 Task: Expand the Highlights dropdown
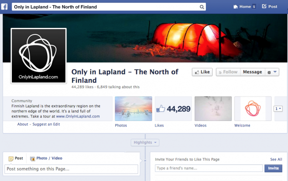[145, 143]
